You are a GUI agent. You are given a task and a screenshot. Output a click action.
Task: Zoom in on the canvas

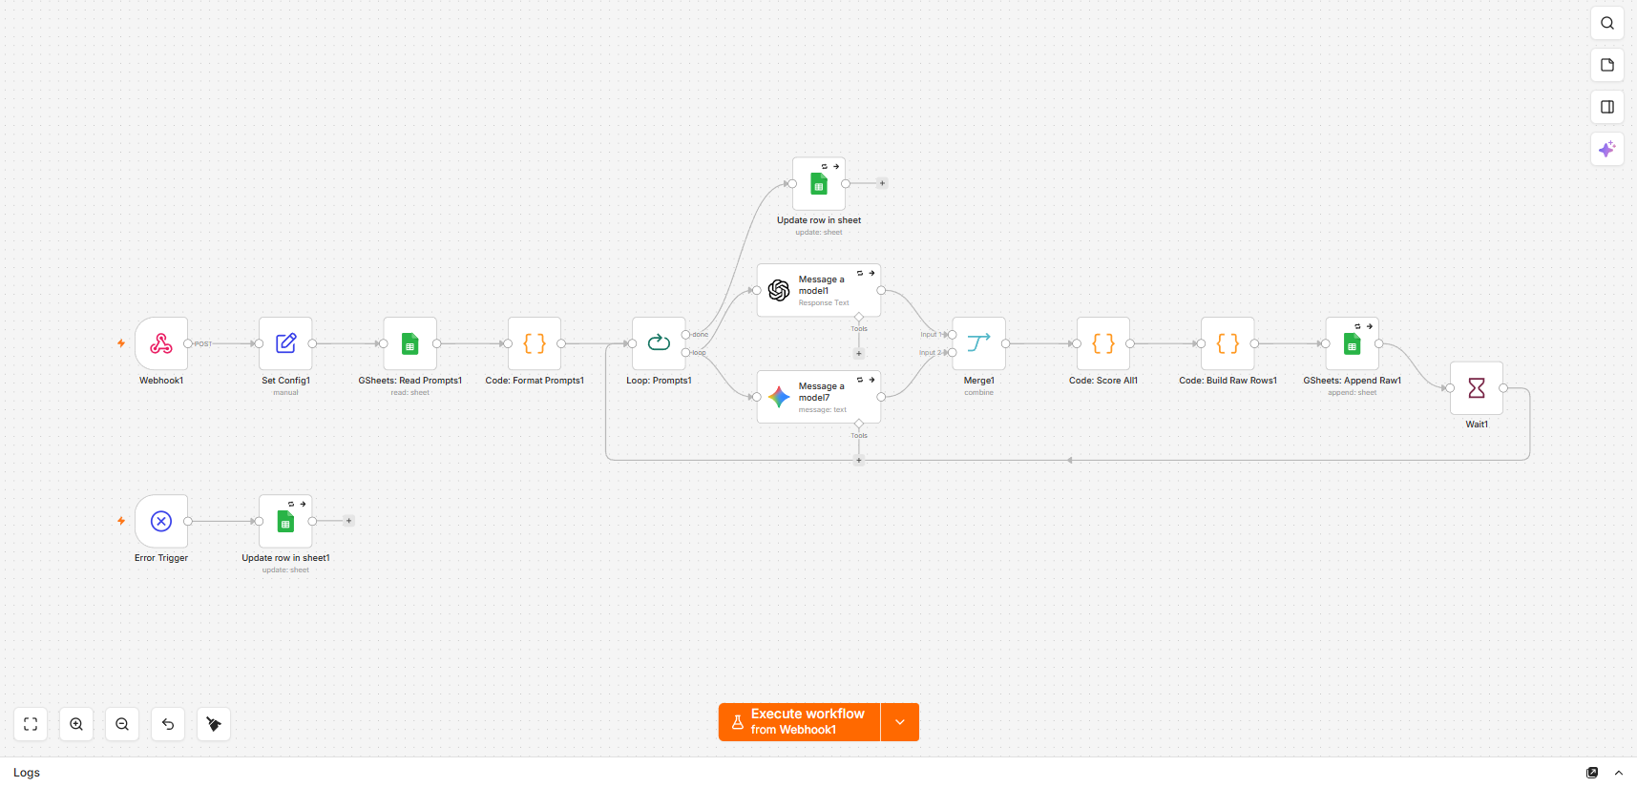coord(76,724)
